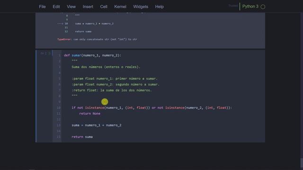Click the 'Suma dos números (enteros o reales).' text
Screen dimensions: 303x170
[x=106, y=67]
